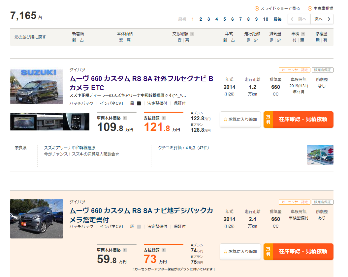Go to page 7 of results
348x277 pixels.
(x=240, y=19)
